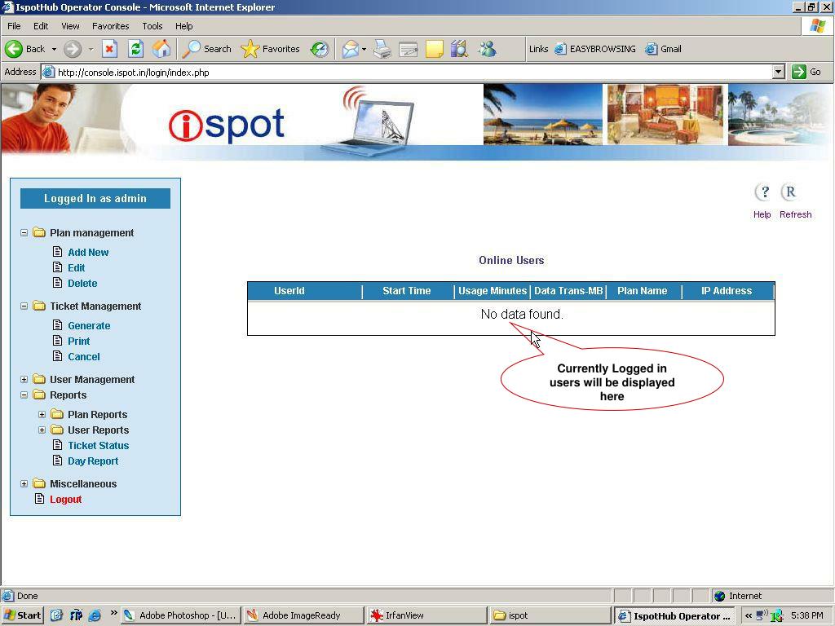This screenshot has height=626, width=835.
Task: Click the Stop loading toolbar icon
Action: (x=109, y=49)
